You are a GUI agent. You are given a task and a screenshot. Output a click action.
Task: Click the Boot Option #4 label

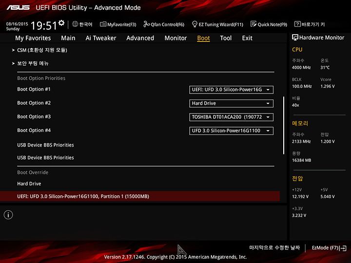click(x=34, y=130)
